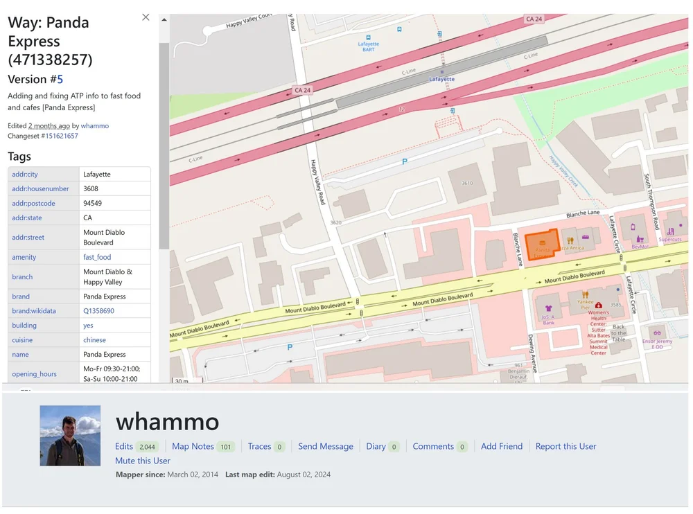
Task: Open the branch tag key link
Action: click(x=22, y=277)
